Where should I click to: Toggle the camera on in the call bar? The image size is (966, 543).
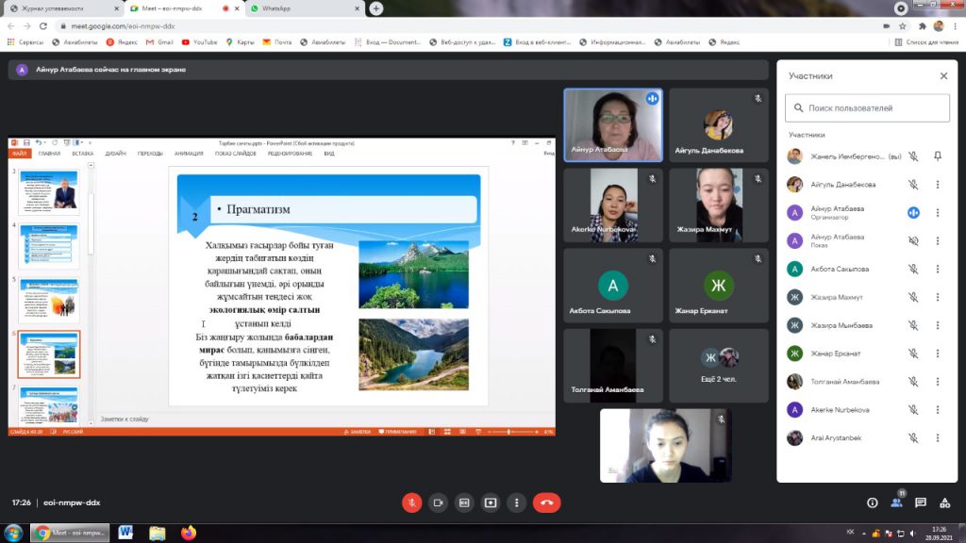coord(438,502)
